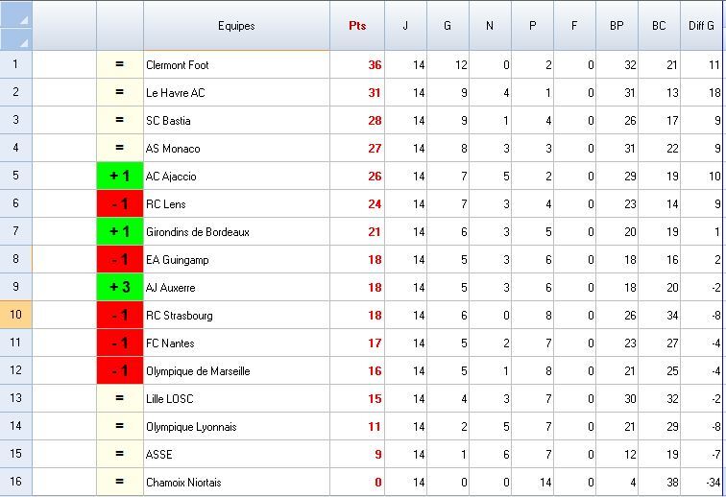Click row header number 1
The width and height of the screenshot is (726, 497).
[x=16, y=65]
